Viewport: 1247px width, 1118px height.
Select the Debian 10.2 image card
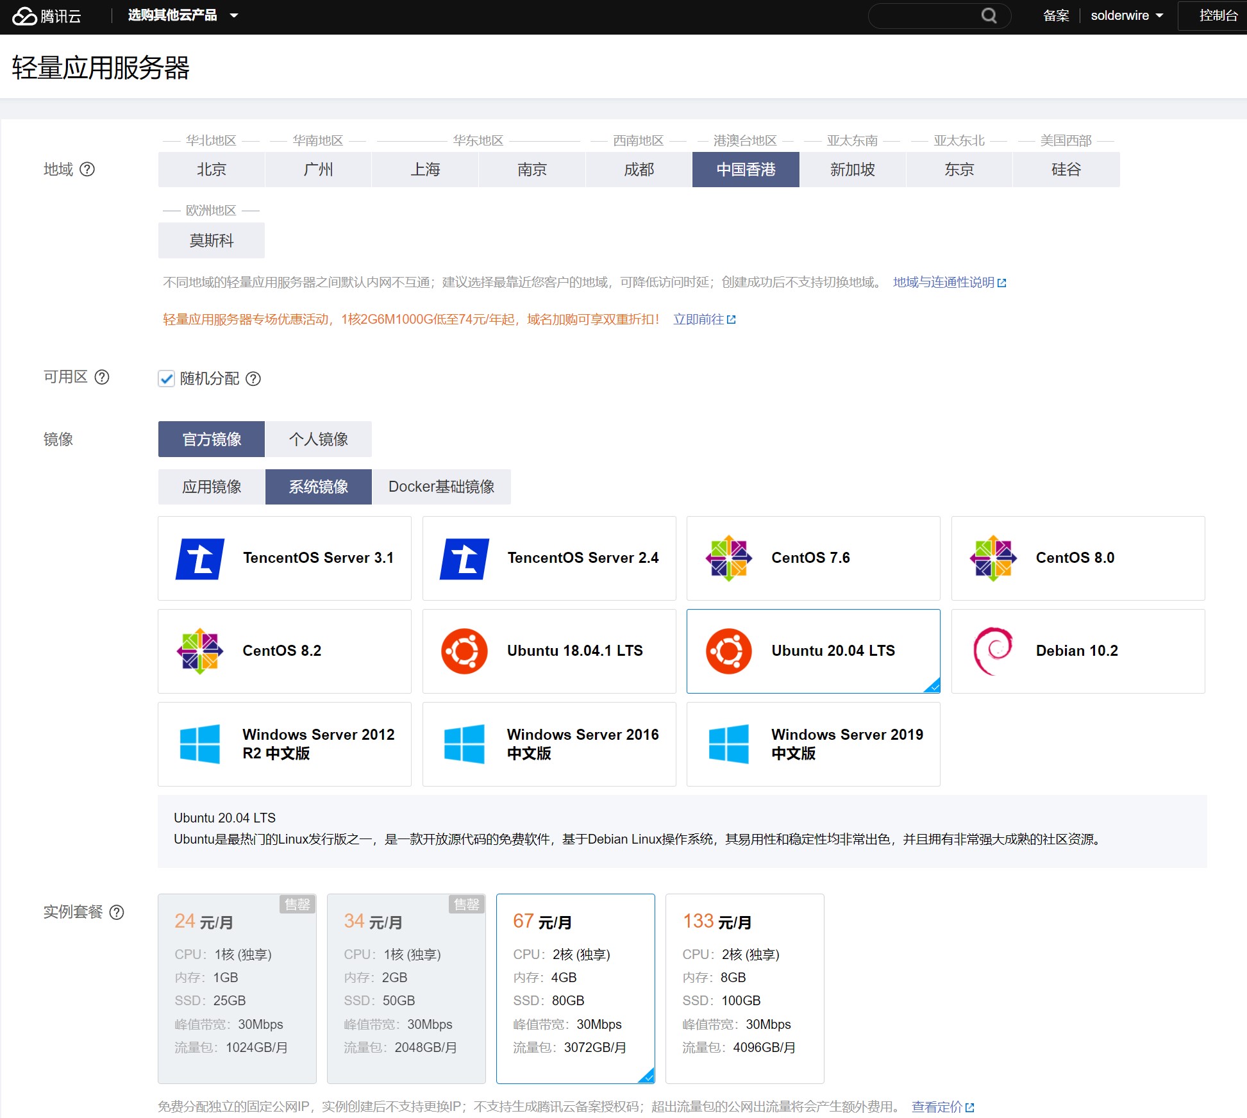pos(1077,651)
